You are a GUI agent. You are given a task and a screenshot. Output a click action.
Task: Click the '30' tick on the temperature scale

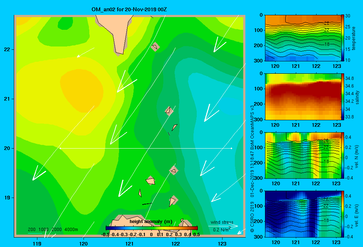pos(348,16)
